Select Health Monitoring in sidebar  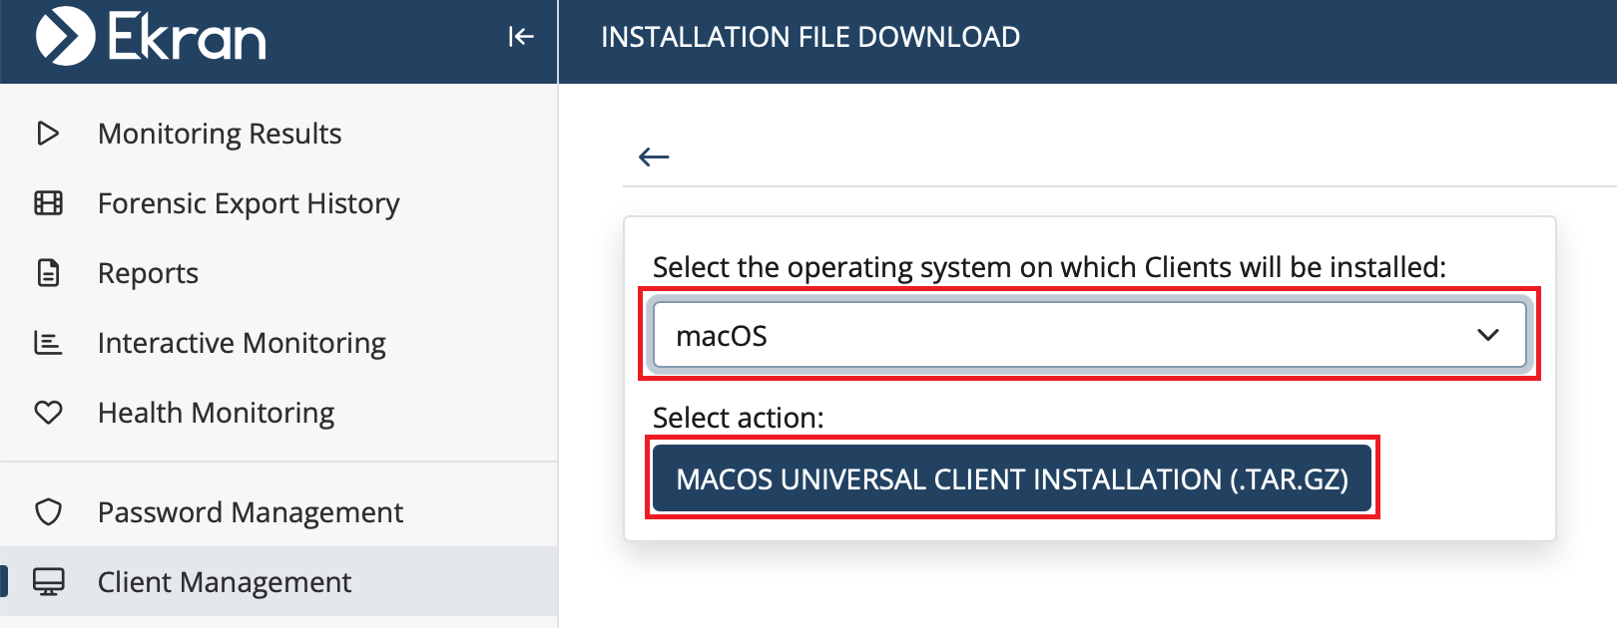pyautogui.click(x=216, y=413)
